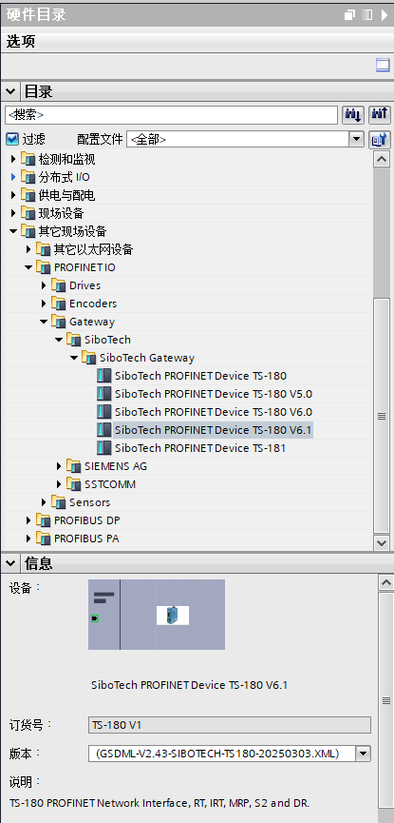Viewport: 394px width, 823px height.
Task: Click the <搜索> catalog search field
Action: 171,114
